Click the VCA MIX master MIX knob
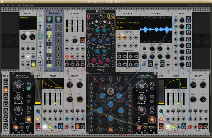The width and height of the screenshot is (212, 138). [x=75, y=41]
